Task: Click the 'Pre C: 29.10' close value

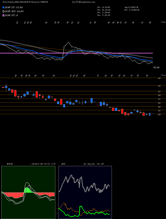Action: click(104, 15)
